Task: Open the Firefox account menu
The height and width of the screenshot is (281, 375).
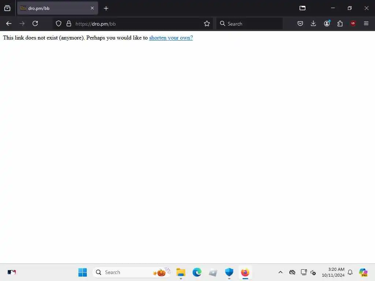Action: (x=327, y=24)
